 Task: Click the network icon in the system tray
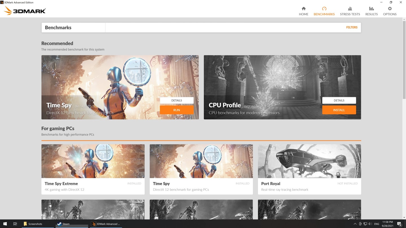(x=365, y=224)
